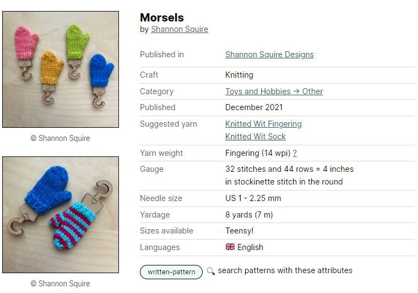Click the Teensy! size value

point(240,231)
